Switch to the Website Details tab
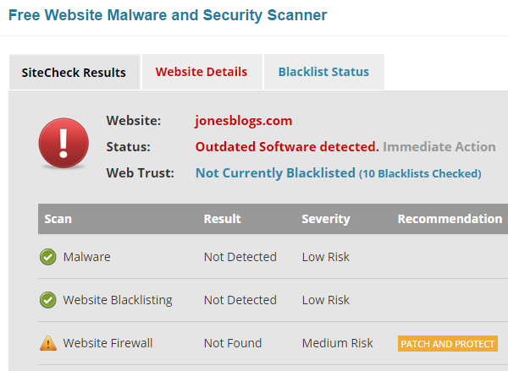The image size is (508, 371). click(202, 72)
